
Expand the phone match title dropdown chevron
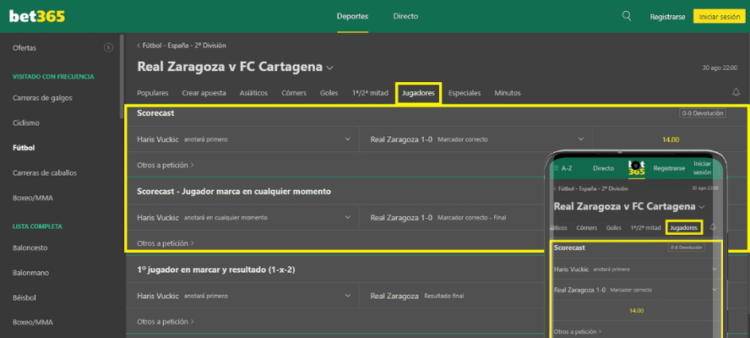702,207
